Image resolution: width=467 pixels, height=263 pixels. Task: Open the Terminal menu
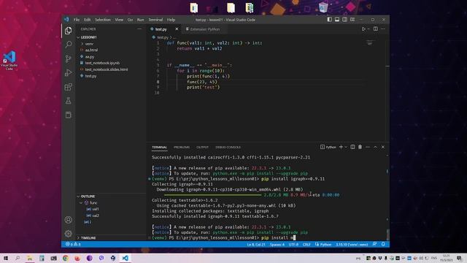[x=155, y=20]
